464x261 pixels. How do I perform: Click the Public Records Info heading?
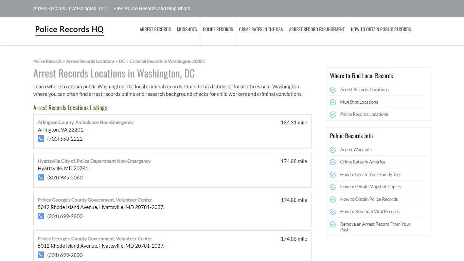pyautogui.click(x=351, y=136)
